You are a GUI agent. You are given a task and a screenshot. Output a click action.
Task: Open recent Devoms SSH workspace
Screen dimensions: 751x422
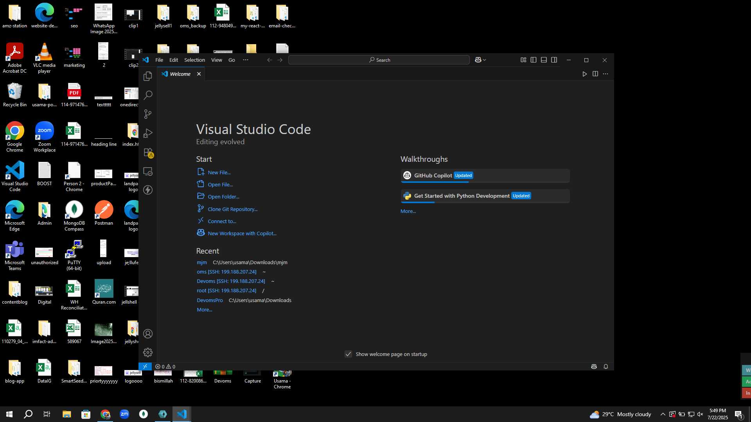[x=231, y=281]
